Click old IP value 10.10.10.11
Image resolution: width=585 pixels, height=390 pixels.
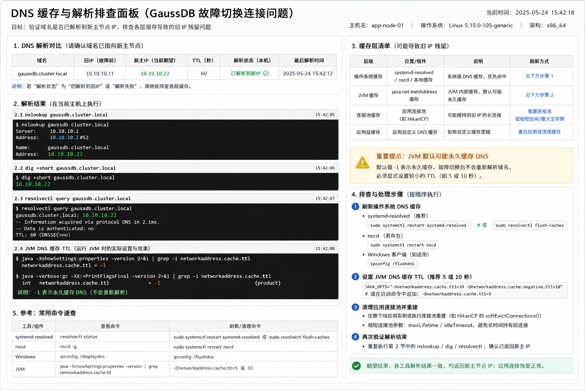click(x=100, y=74)
